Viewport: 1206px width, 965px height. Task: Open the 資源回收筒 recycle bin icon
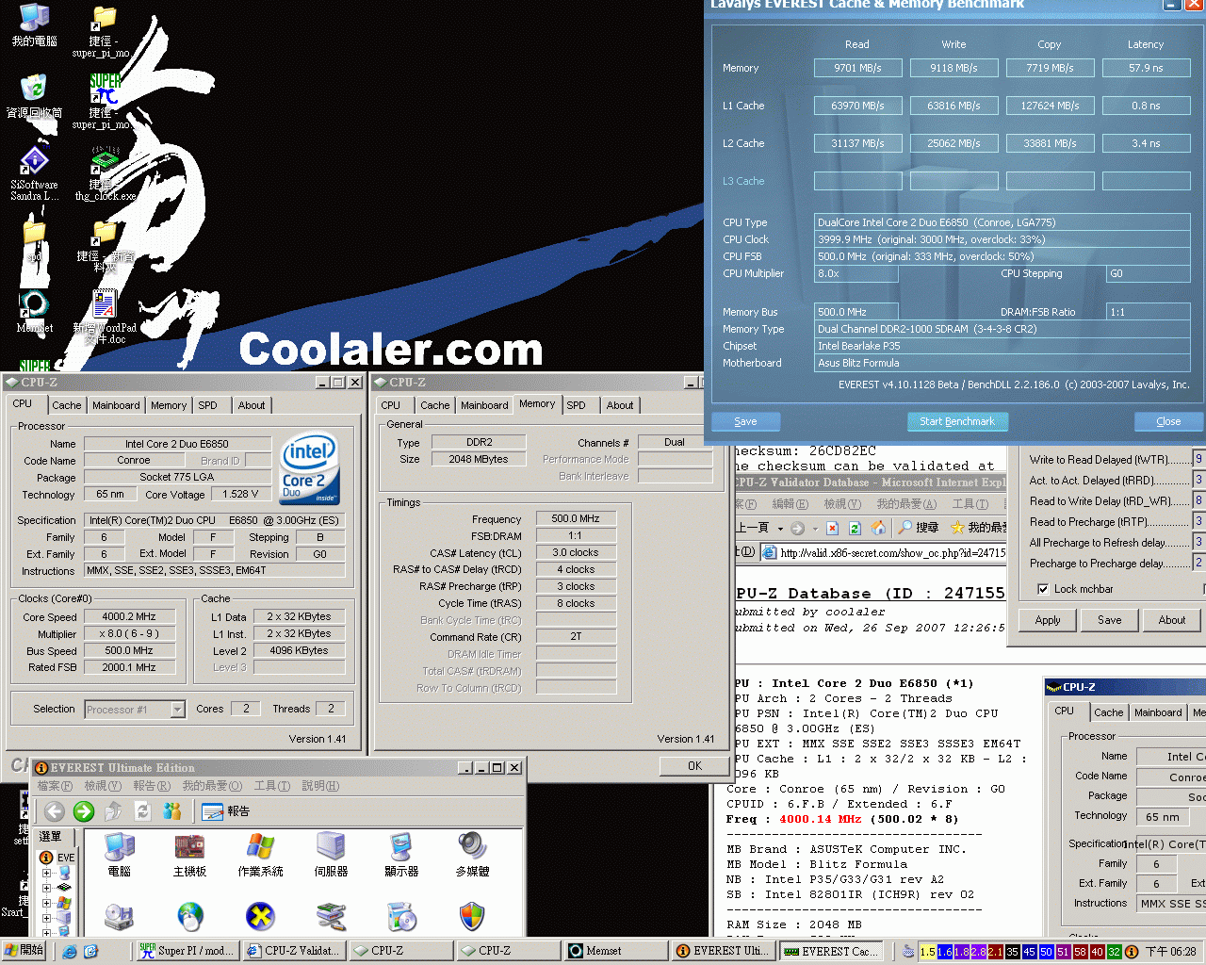click(34, 96)
